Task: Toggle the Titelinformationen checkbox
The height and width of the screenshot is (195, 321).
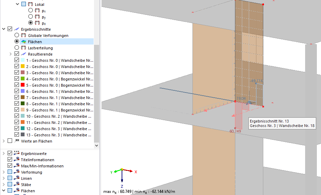Action: (10, 159)
